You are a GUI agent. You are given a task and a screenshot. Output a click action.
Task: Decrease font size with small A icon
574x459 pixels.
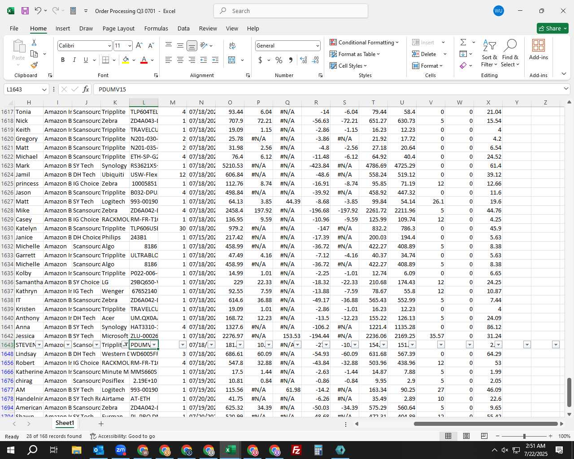click(151, 46)
